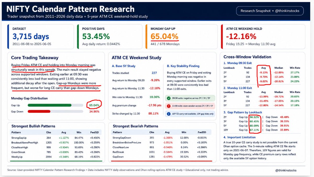Click the red Gap Down distribution bar
Viewport: 314px width, 177px height.
[39, 112]
